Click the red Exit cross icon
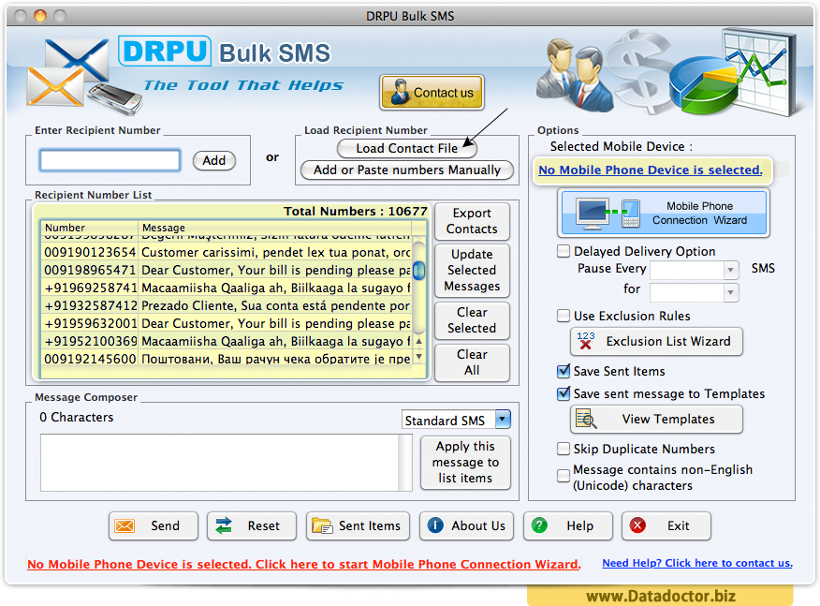The width and height of the screenshot is (820, 606). click(x=637, y=525)
